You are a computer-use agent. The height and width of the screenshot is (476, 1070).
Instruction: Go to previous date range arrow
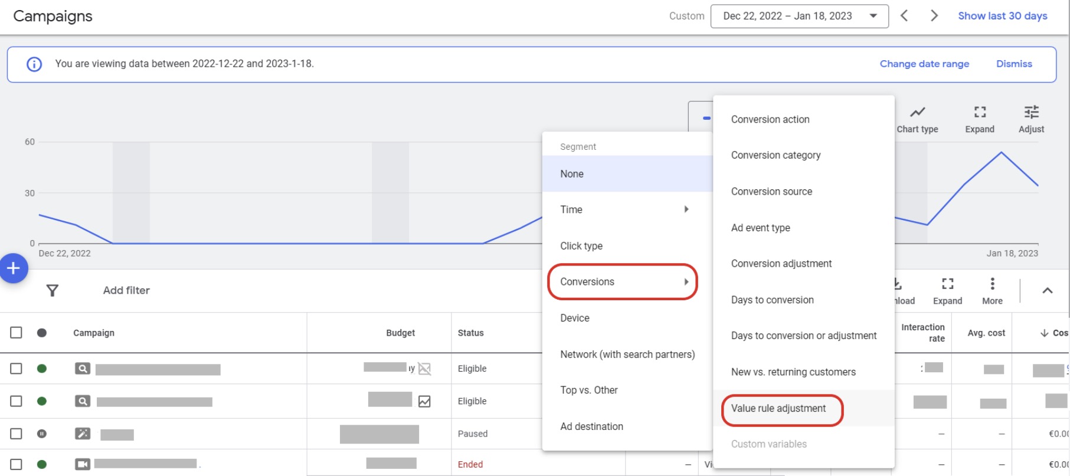pos(904,16)
